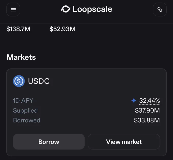Select the Borrow button for USDC

point(49,142)
